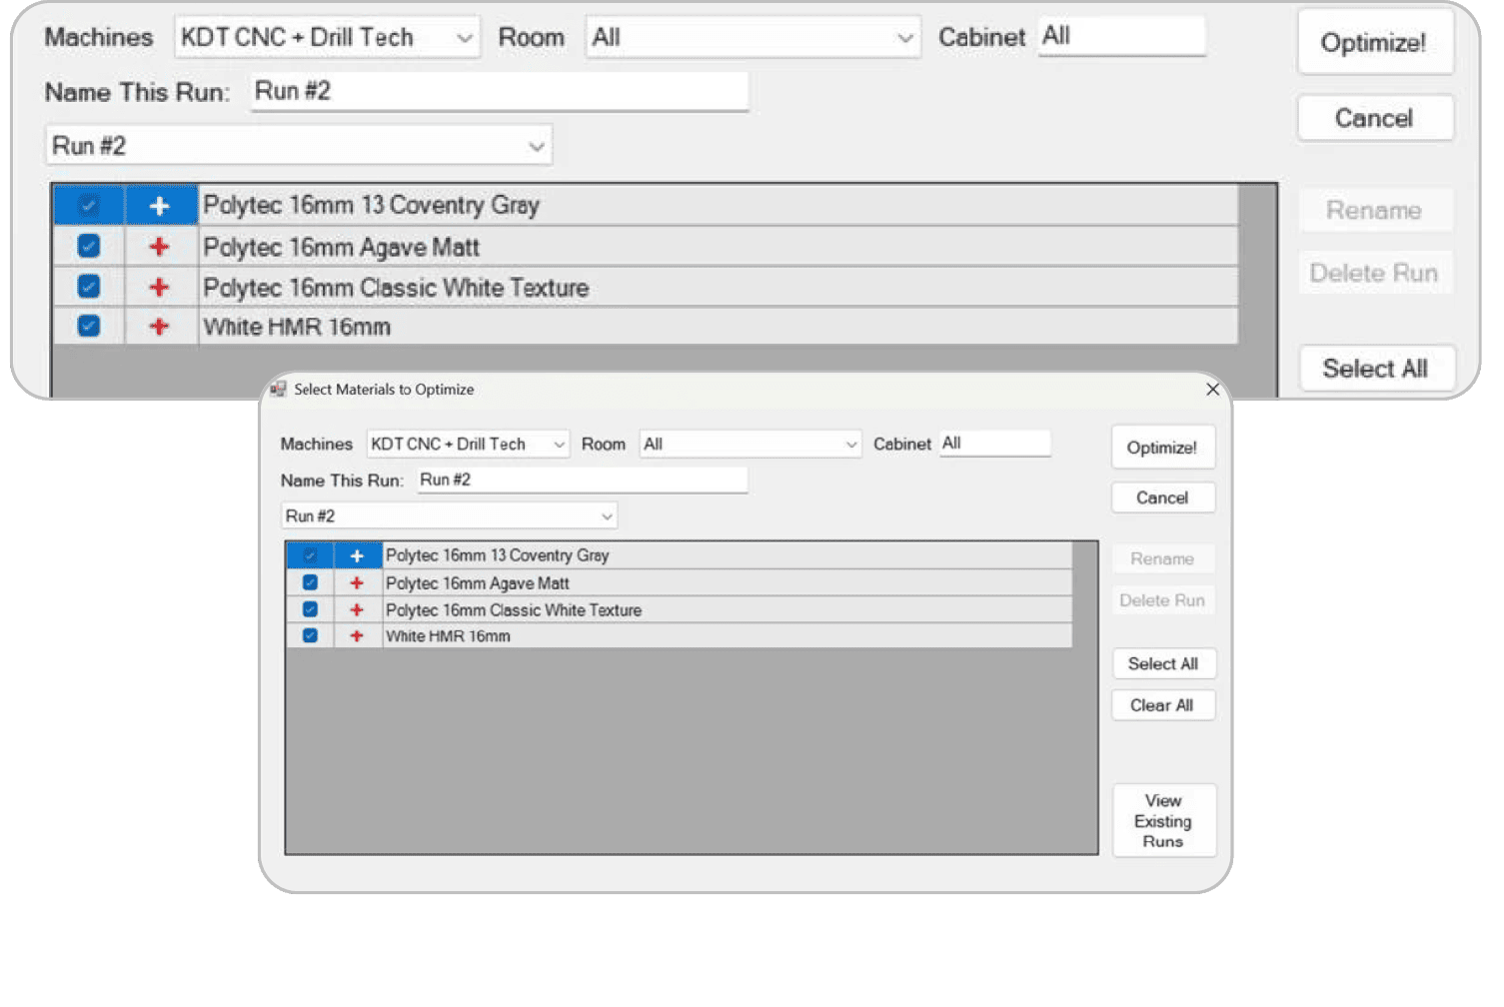Toggle White HMR 16mm checkbox in lower dialog
Image resolution: width=1504 pixels, height=1007 pixels.
pyautogui.click(x=310, y=636)
